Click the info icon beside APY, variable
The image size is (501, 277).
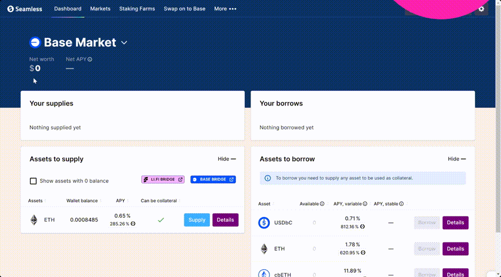(x=365, y=204)
